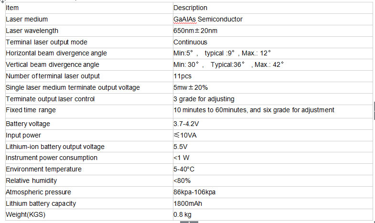Click the Continuous output mode cell
This screenshot has height=223, width=375.
(x=273, y=42)
